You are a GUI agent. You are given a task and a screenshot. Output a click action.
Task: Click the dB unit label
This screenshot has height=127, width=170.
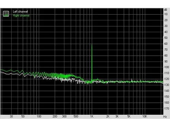[166, 10]
